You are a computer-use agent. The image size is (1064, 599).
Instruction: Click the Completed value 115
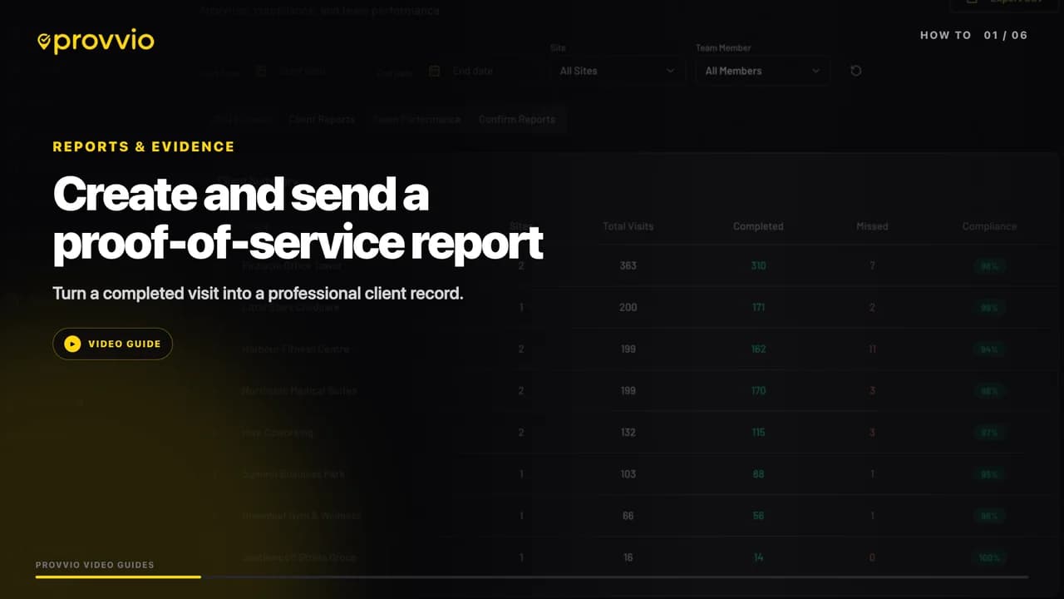[x=758, y=433]
